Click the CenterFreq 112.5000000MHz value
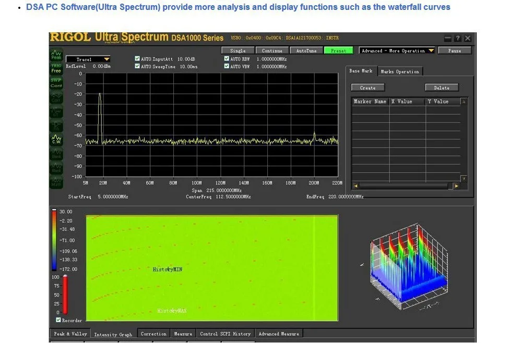This screenshot has width=522, height=343. 233,197
